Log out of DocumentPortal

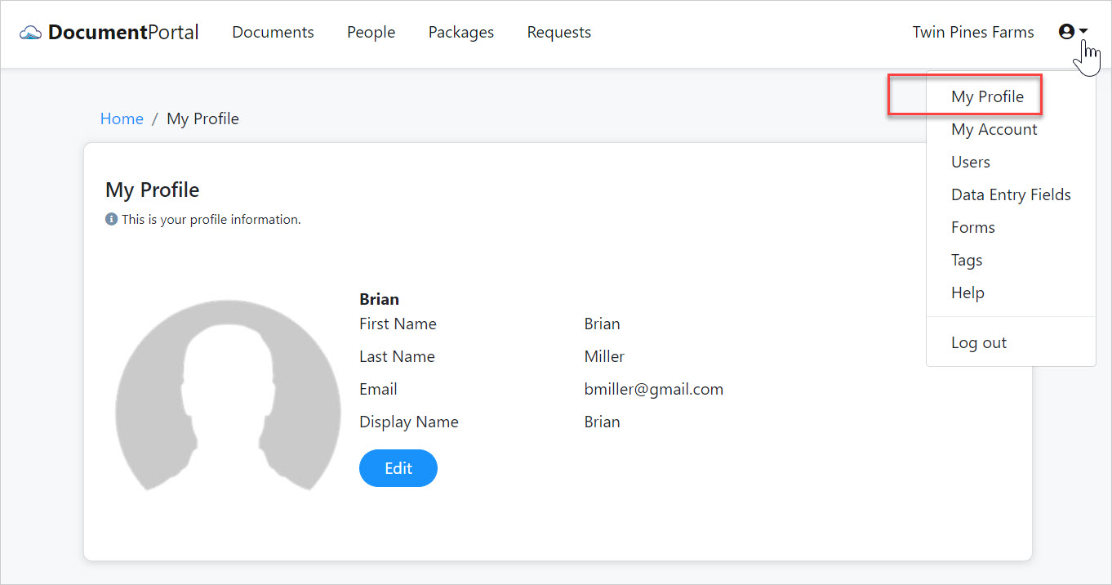[978, 342]
